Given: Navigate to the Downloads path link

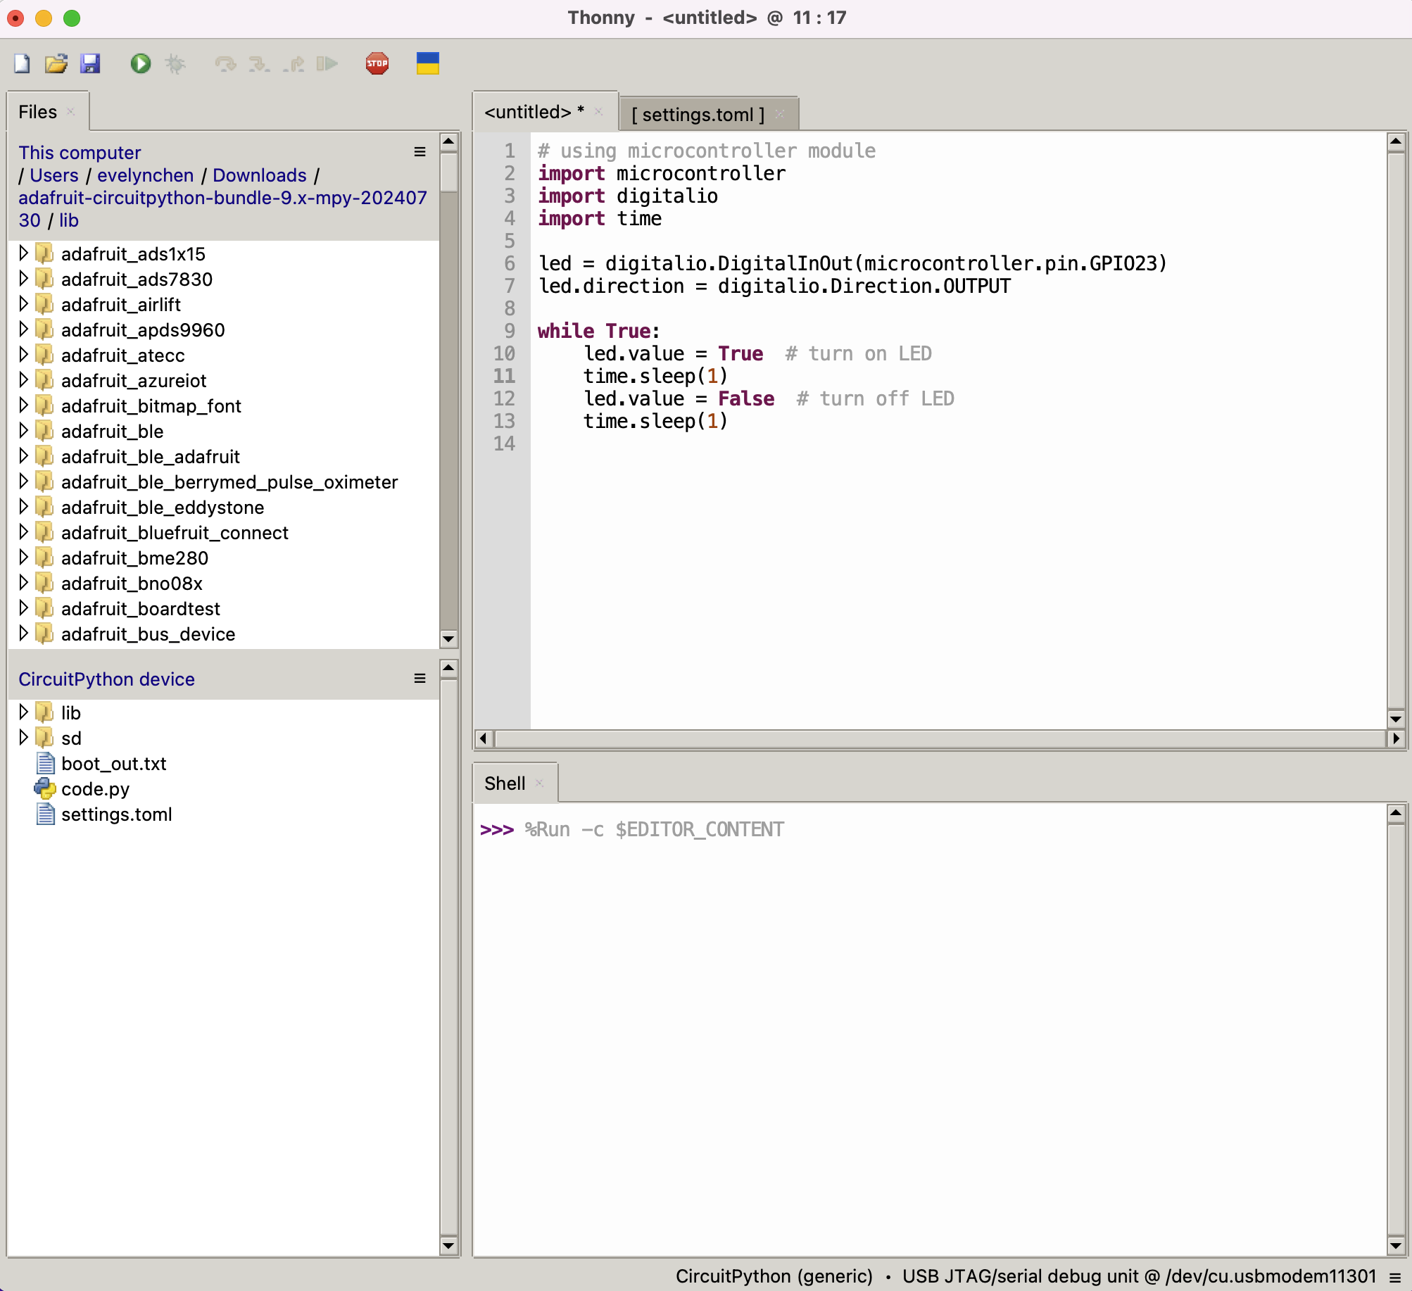Looking at the screenshot, I should 260,175.
